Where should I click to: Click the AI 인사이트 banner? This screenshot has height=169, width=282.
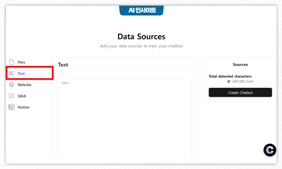click(x=141, y=10)
